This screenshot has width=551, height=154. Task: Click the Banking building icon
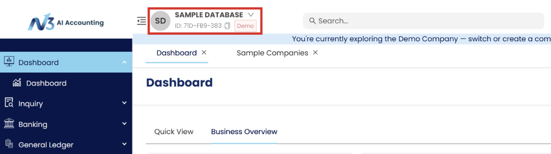coord(9,123)
